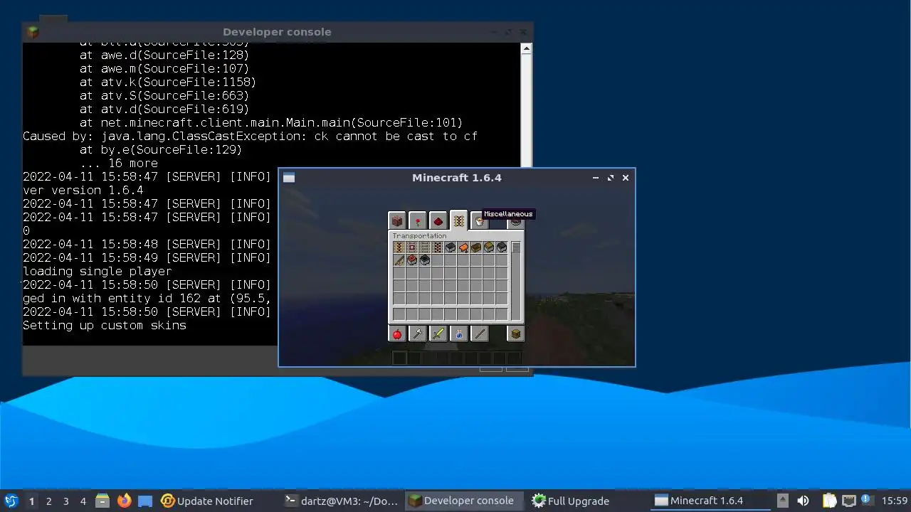The width and height of the screenshot is (911, 512).
Task: Open the Survival Inventory chest tab
Action: [x=516, y=334]
